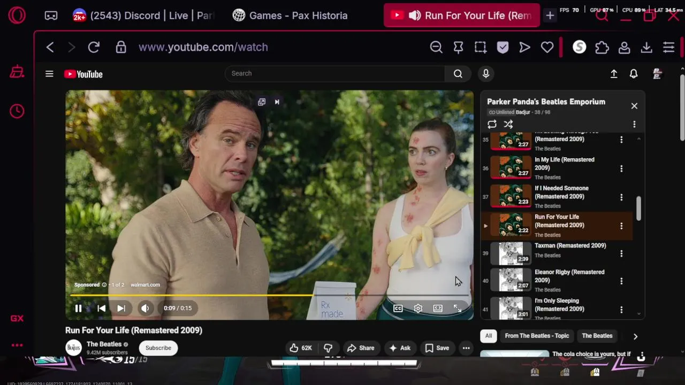The image size is (685, 385).
Task: Add page to bookmarks heart icon
Action: (x=547, y=47)
